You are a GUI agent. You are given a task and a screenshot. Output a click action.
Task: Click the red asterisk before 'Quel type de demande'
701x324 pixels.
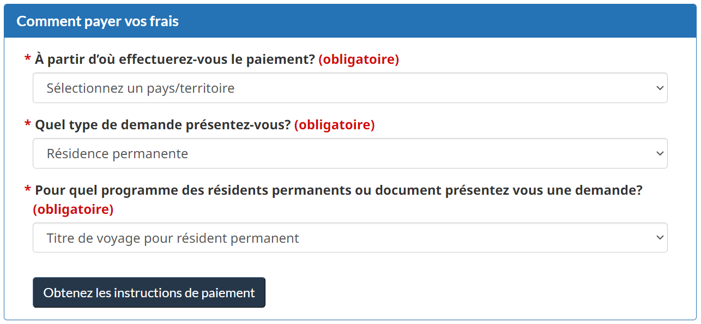pyautogui.click(x=27, y=124)
